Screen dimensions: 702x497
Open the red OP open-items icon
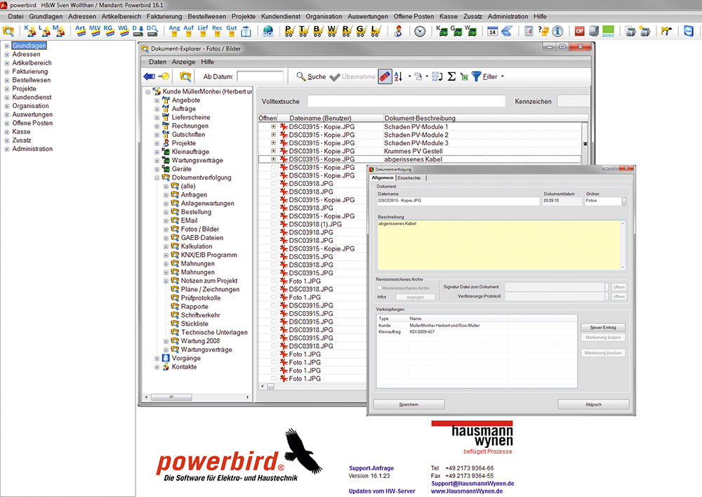580,31
